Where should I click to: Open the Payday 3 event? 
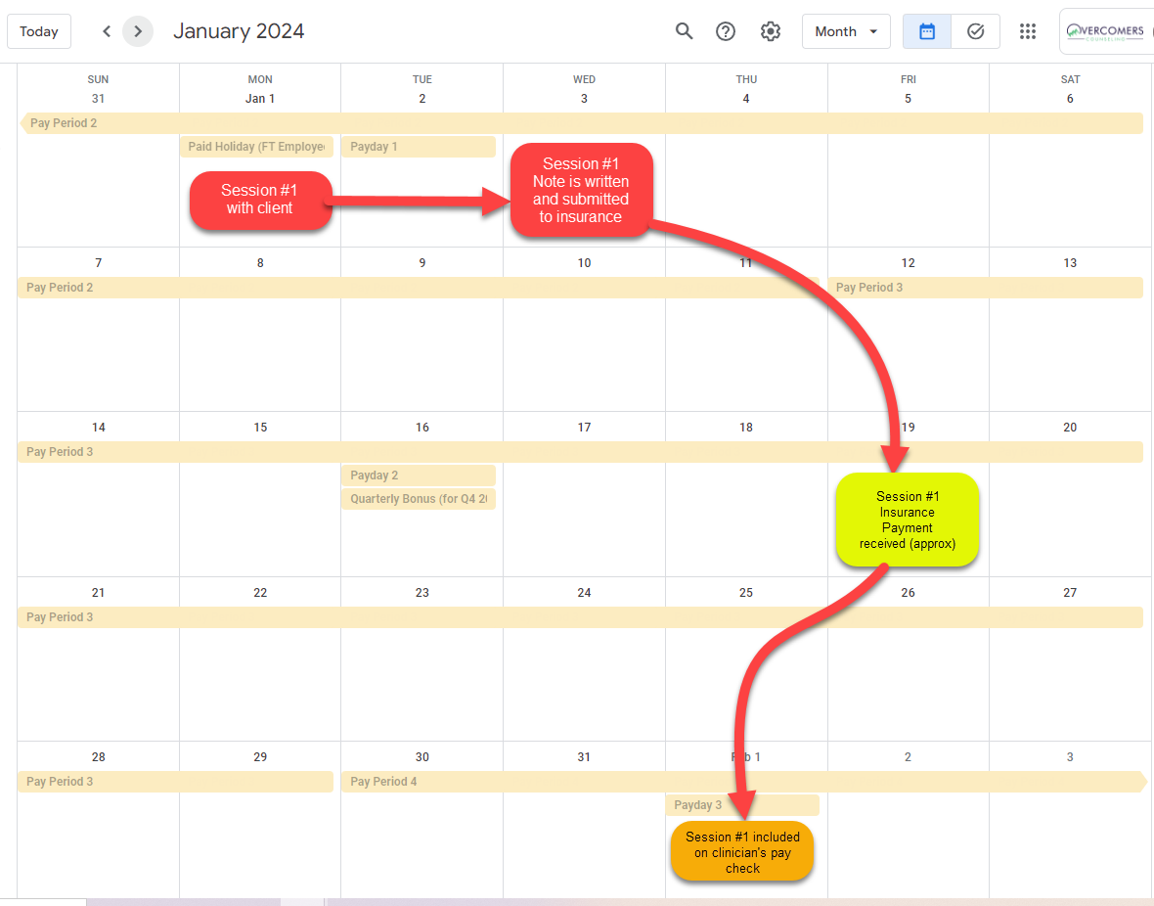(x=742, y=805)
